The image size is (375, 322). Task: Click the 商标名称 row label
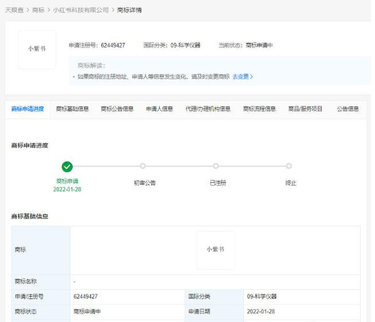pyautogui.click(x=26, y=281)
